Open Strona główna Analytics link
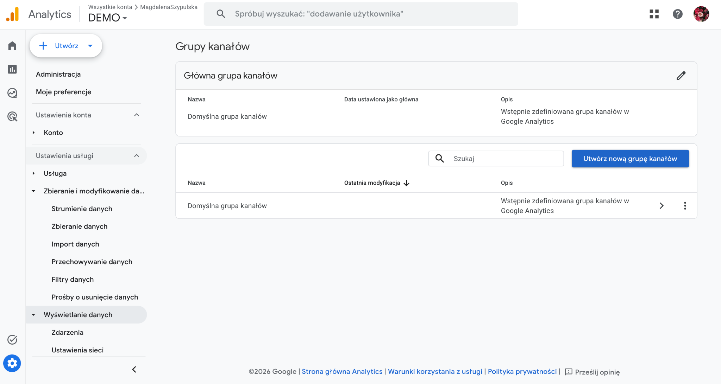721x384 pixels. [x=342, y=372]
